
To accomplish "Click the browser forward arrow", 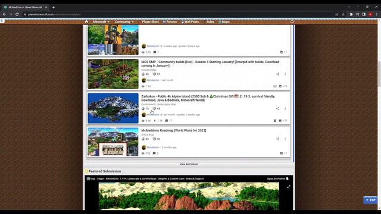I will pos(11,14).
